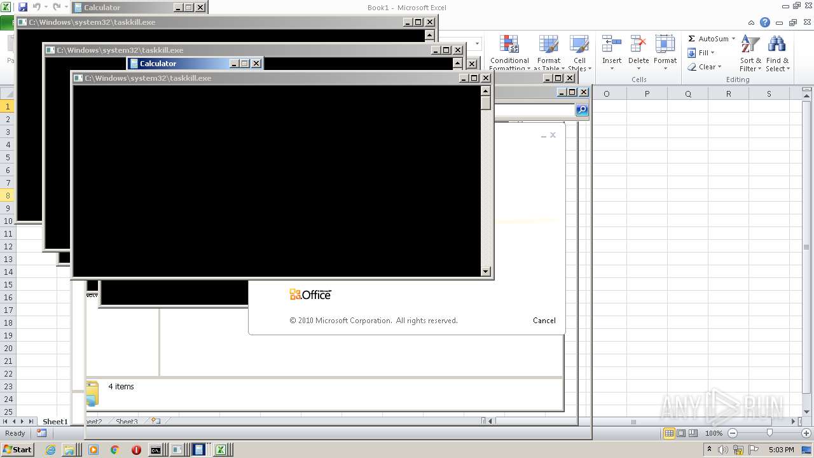Image resolution: width=814 pixels, height=458 pixels.
Task: Click the Zoom In plus button
Action: tap(806, 433)
